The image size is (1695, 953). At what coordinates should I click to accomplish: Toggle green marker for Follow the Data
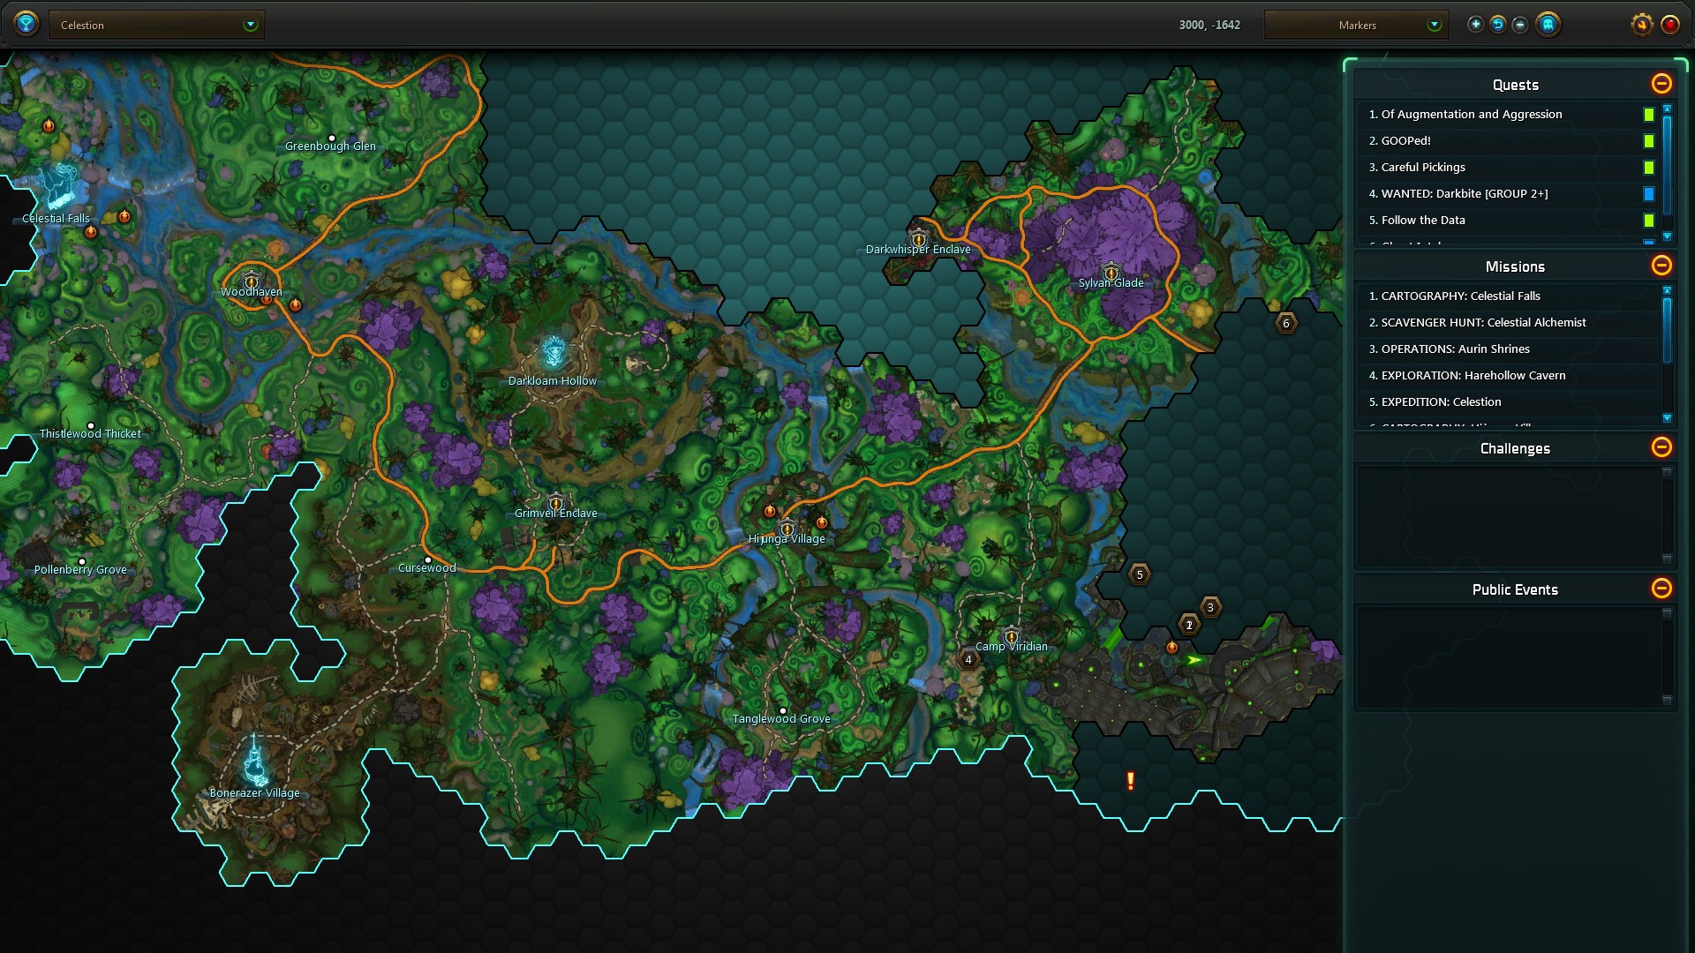point(1648,221)
